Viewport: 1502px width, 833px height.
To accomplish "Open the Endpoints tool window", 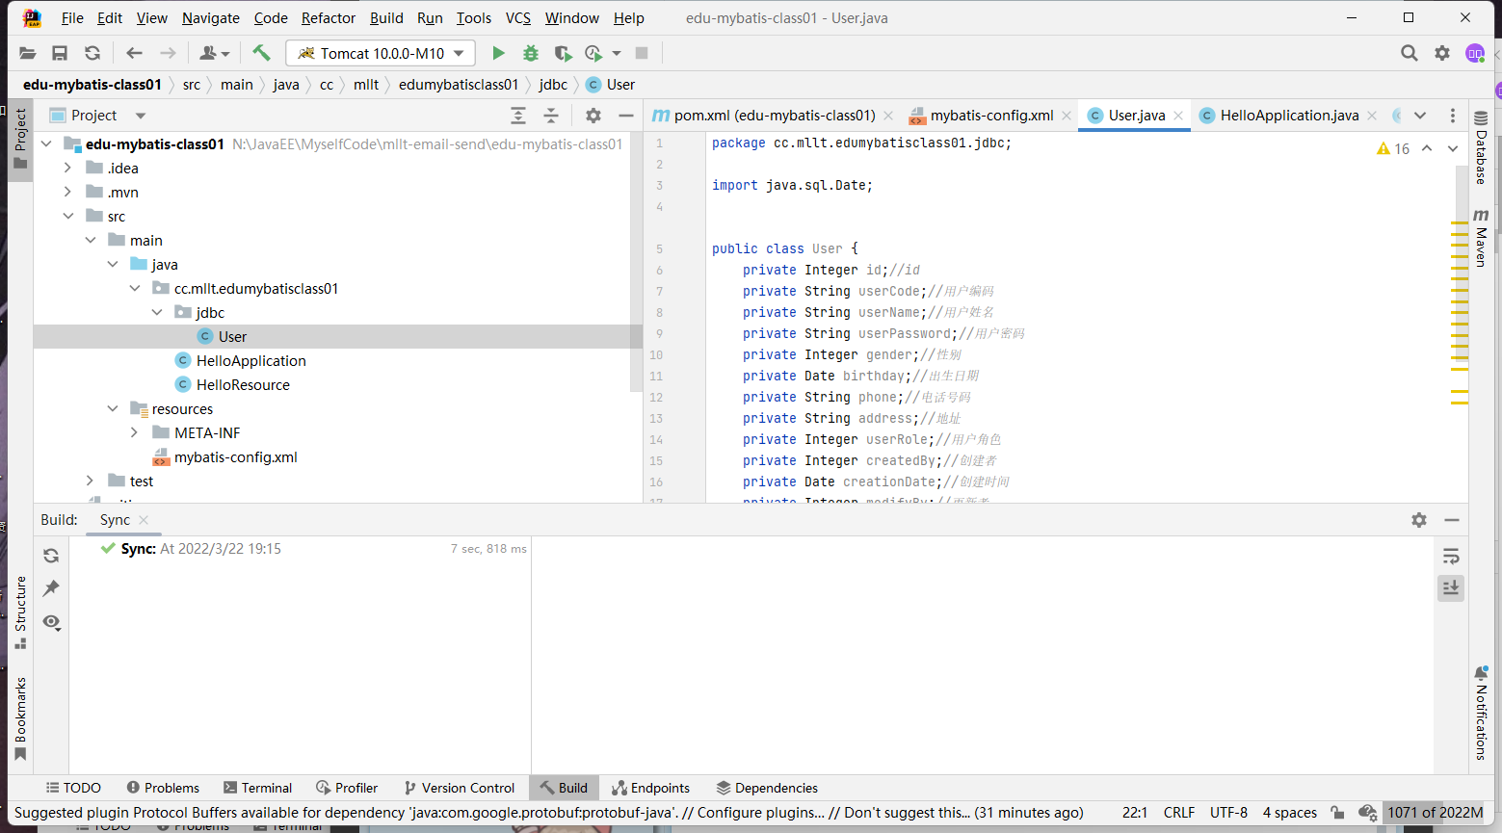I will pyautogui.click(x=650, y=788).
